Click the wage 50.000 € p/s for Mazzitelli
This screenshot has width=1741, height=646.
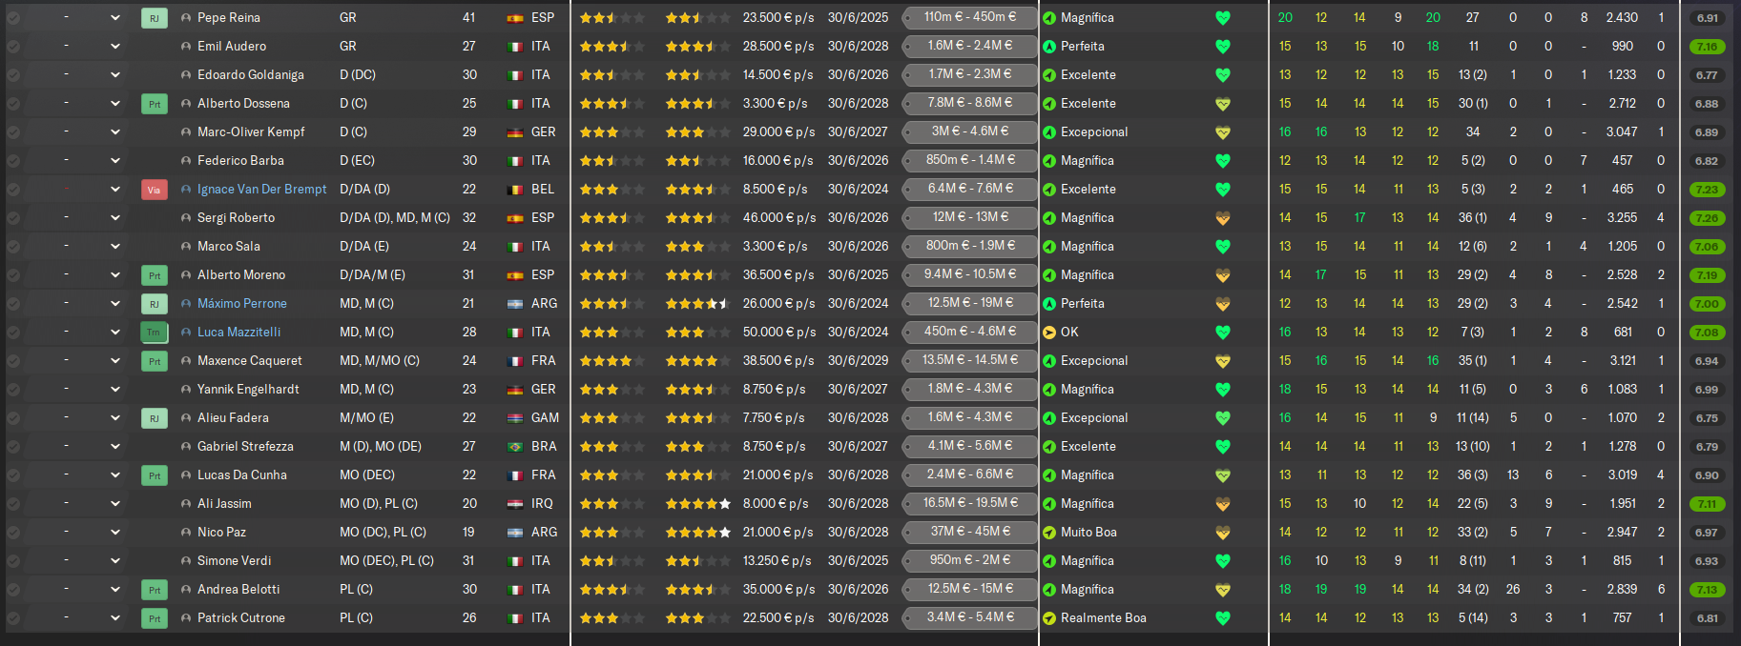point(778,333)
